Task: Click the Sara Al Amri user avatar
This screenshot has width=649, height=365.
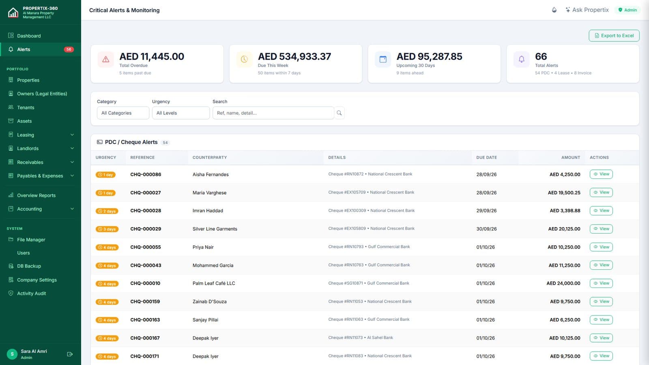Action: coord(12,354)
